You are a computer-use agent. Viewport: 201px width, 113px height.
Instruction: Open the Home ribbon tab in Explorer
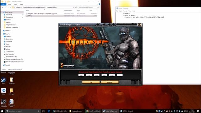(x=9, y=4)
